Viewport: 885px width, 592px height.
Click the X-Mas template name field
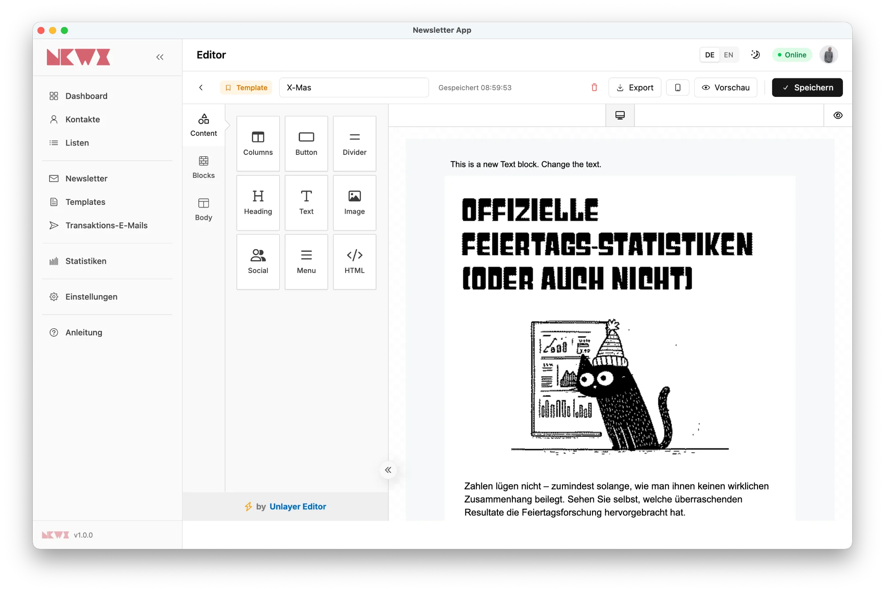click(x=354, y=88)
